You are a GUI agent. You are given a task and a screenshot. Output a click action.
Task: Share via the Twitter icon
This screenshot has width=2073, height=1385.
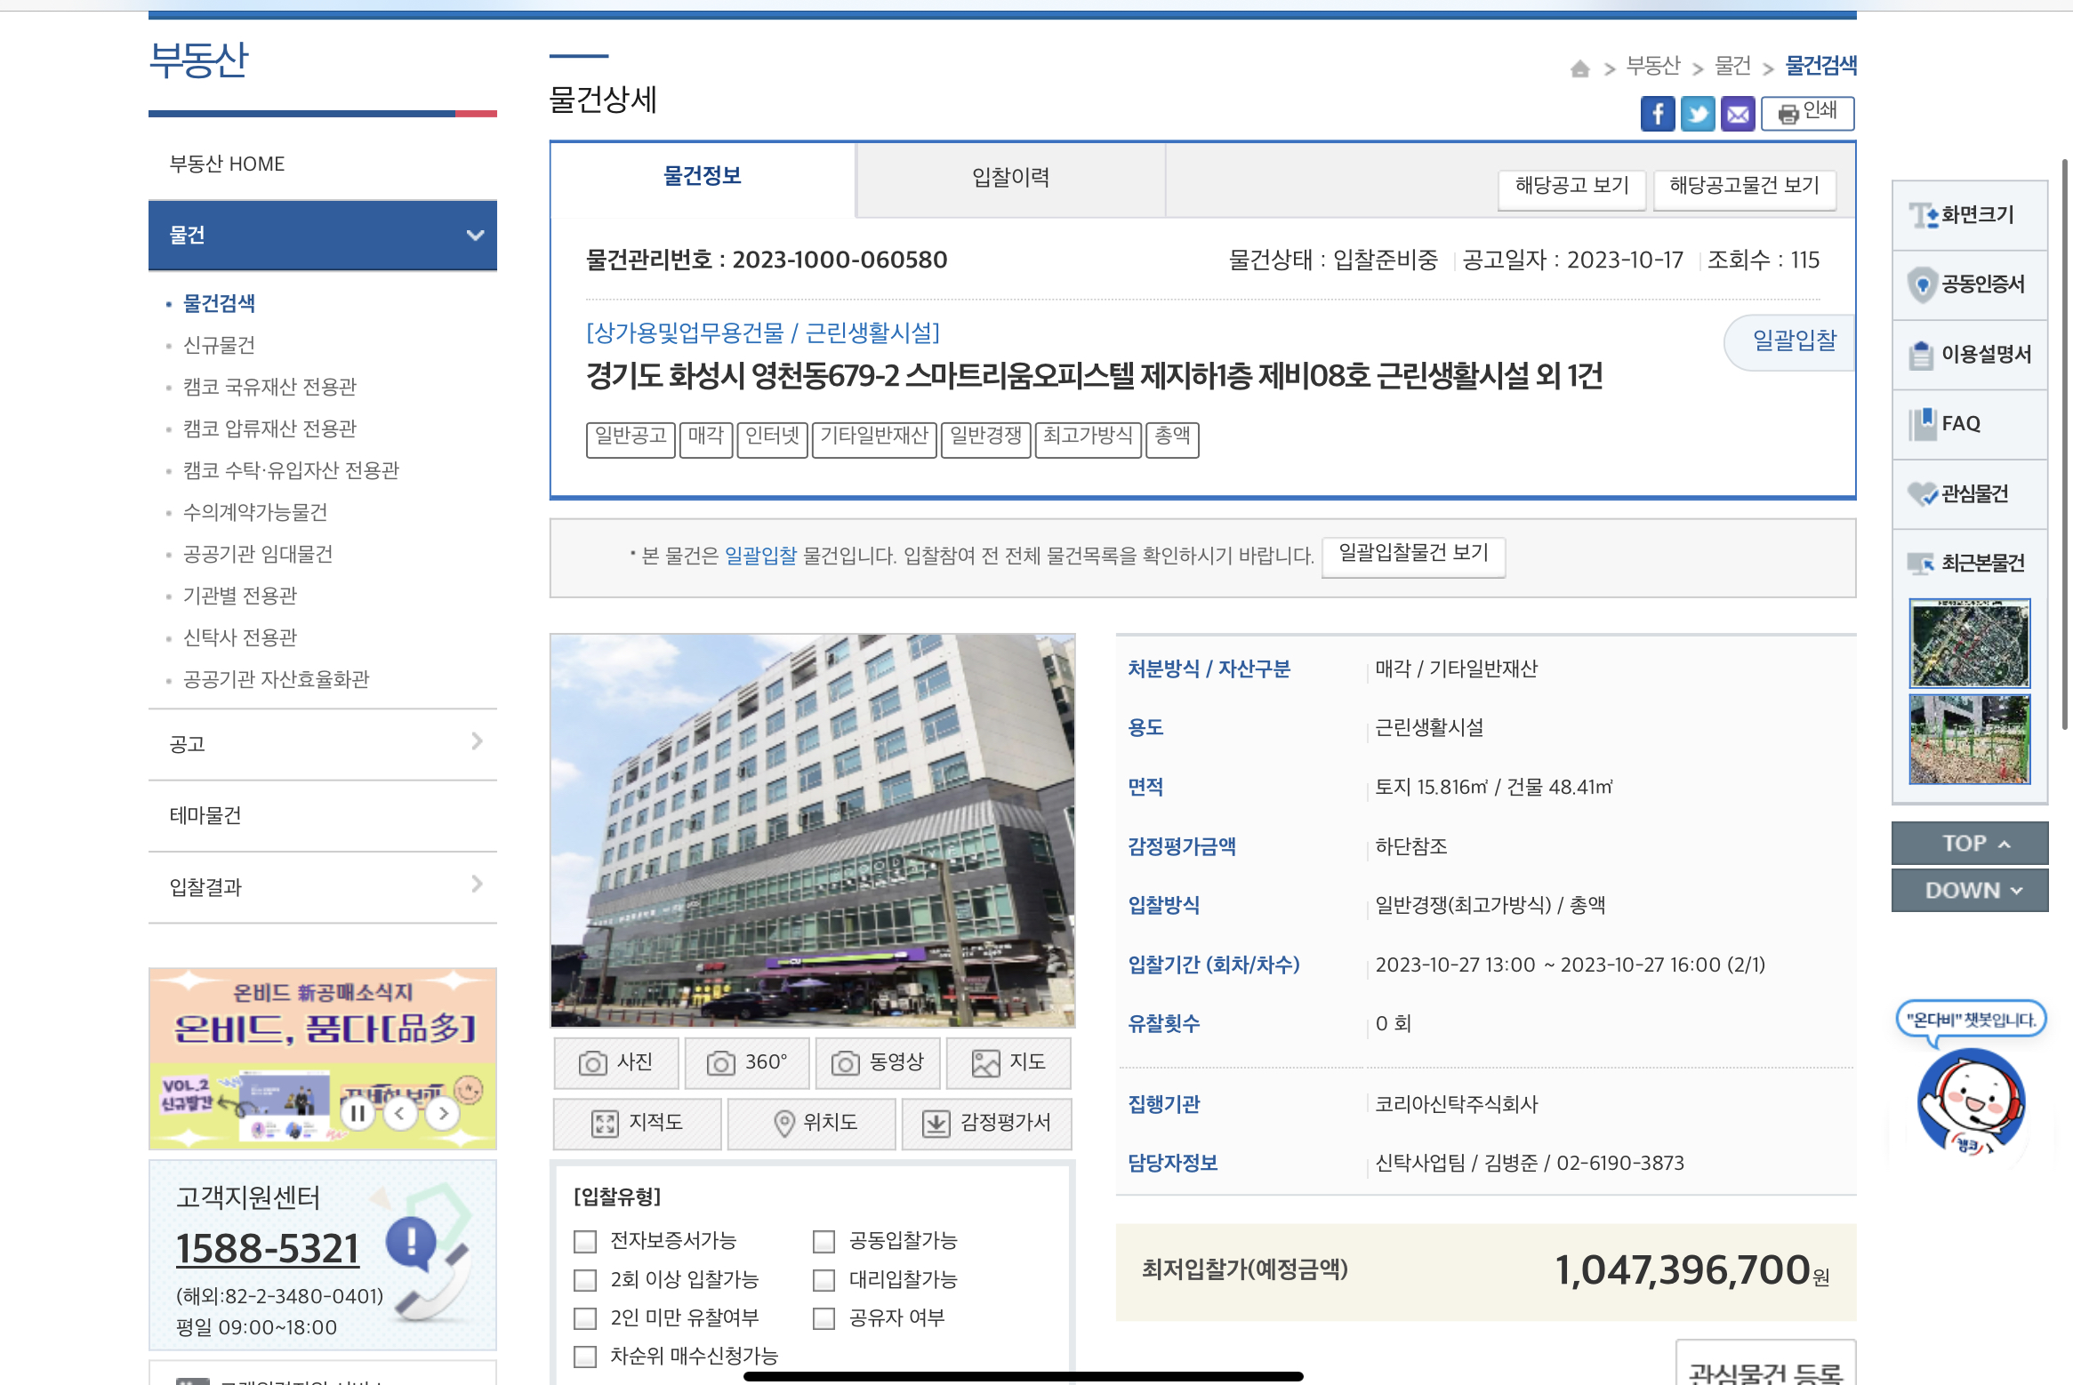[1697, 114]
